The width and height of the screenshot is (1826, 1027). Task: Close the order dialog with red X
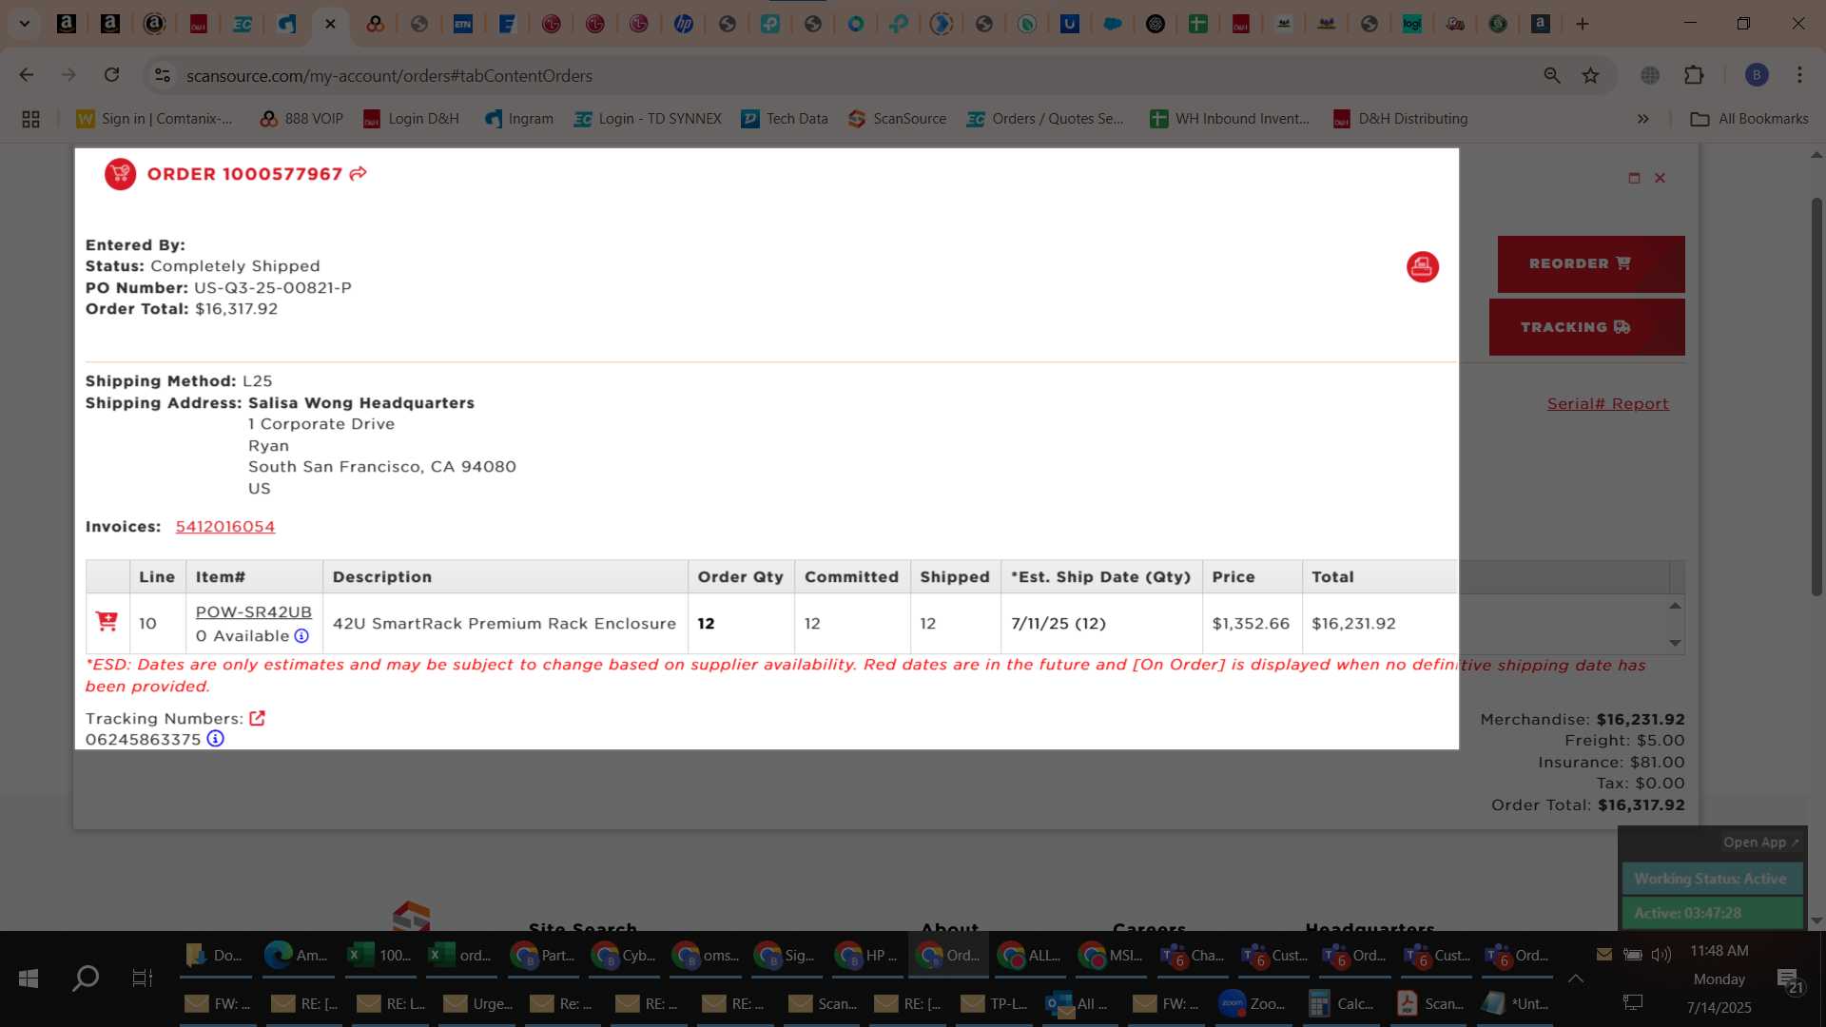pyautogui.click(x=1660, y=178)
